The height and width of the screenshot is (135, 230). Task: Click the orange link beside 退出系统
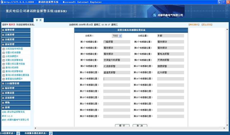(x=194, y=25)
